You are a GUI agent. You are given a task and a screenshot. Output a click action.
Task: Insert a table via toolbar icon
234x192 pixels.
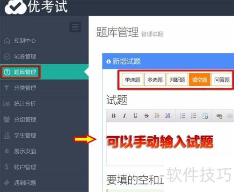click(x=205, y=116)
